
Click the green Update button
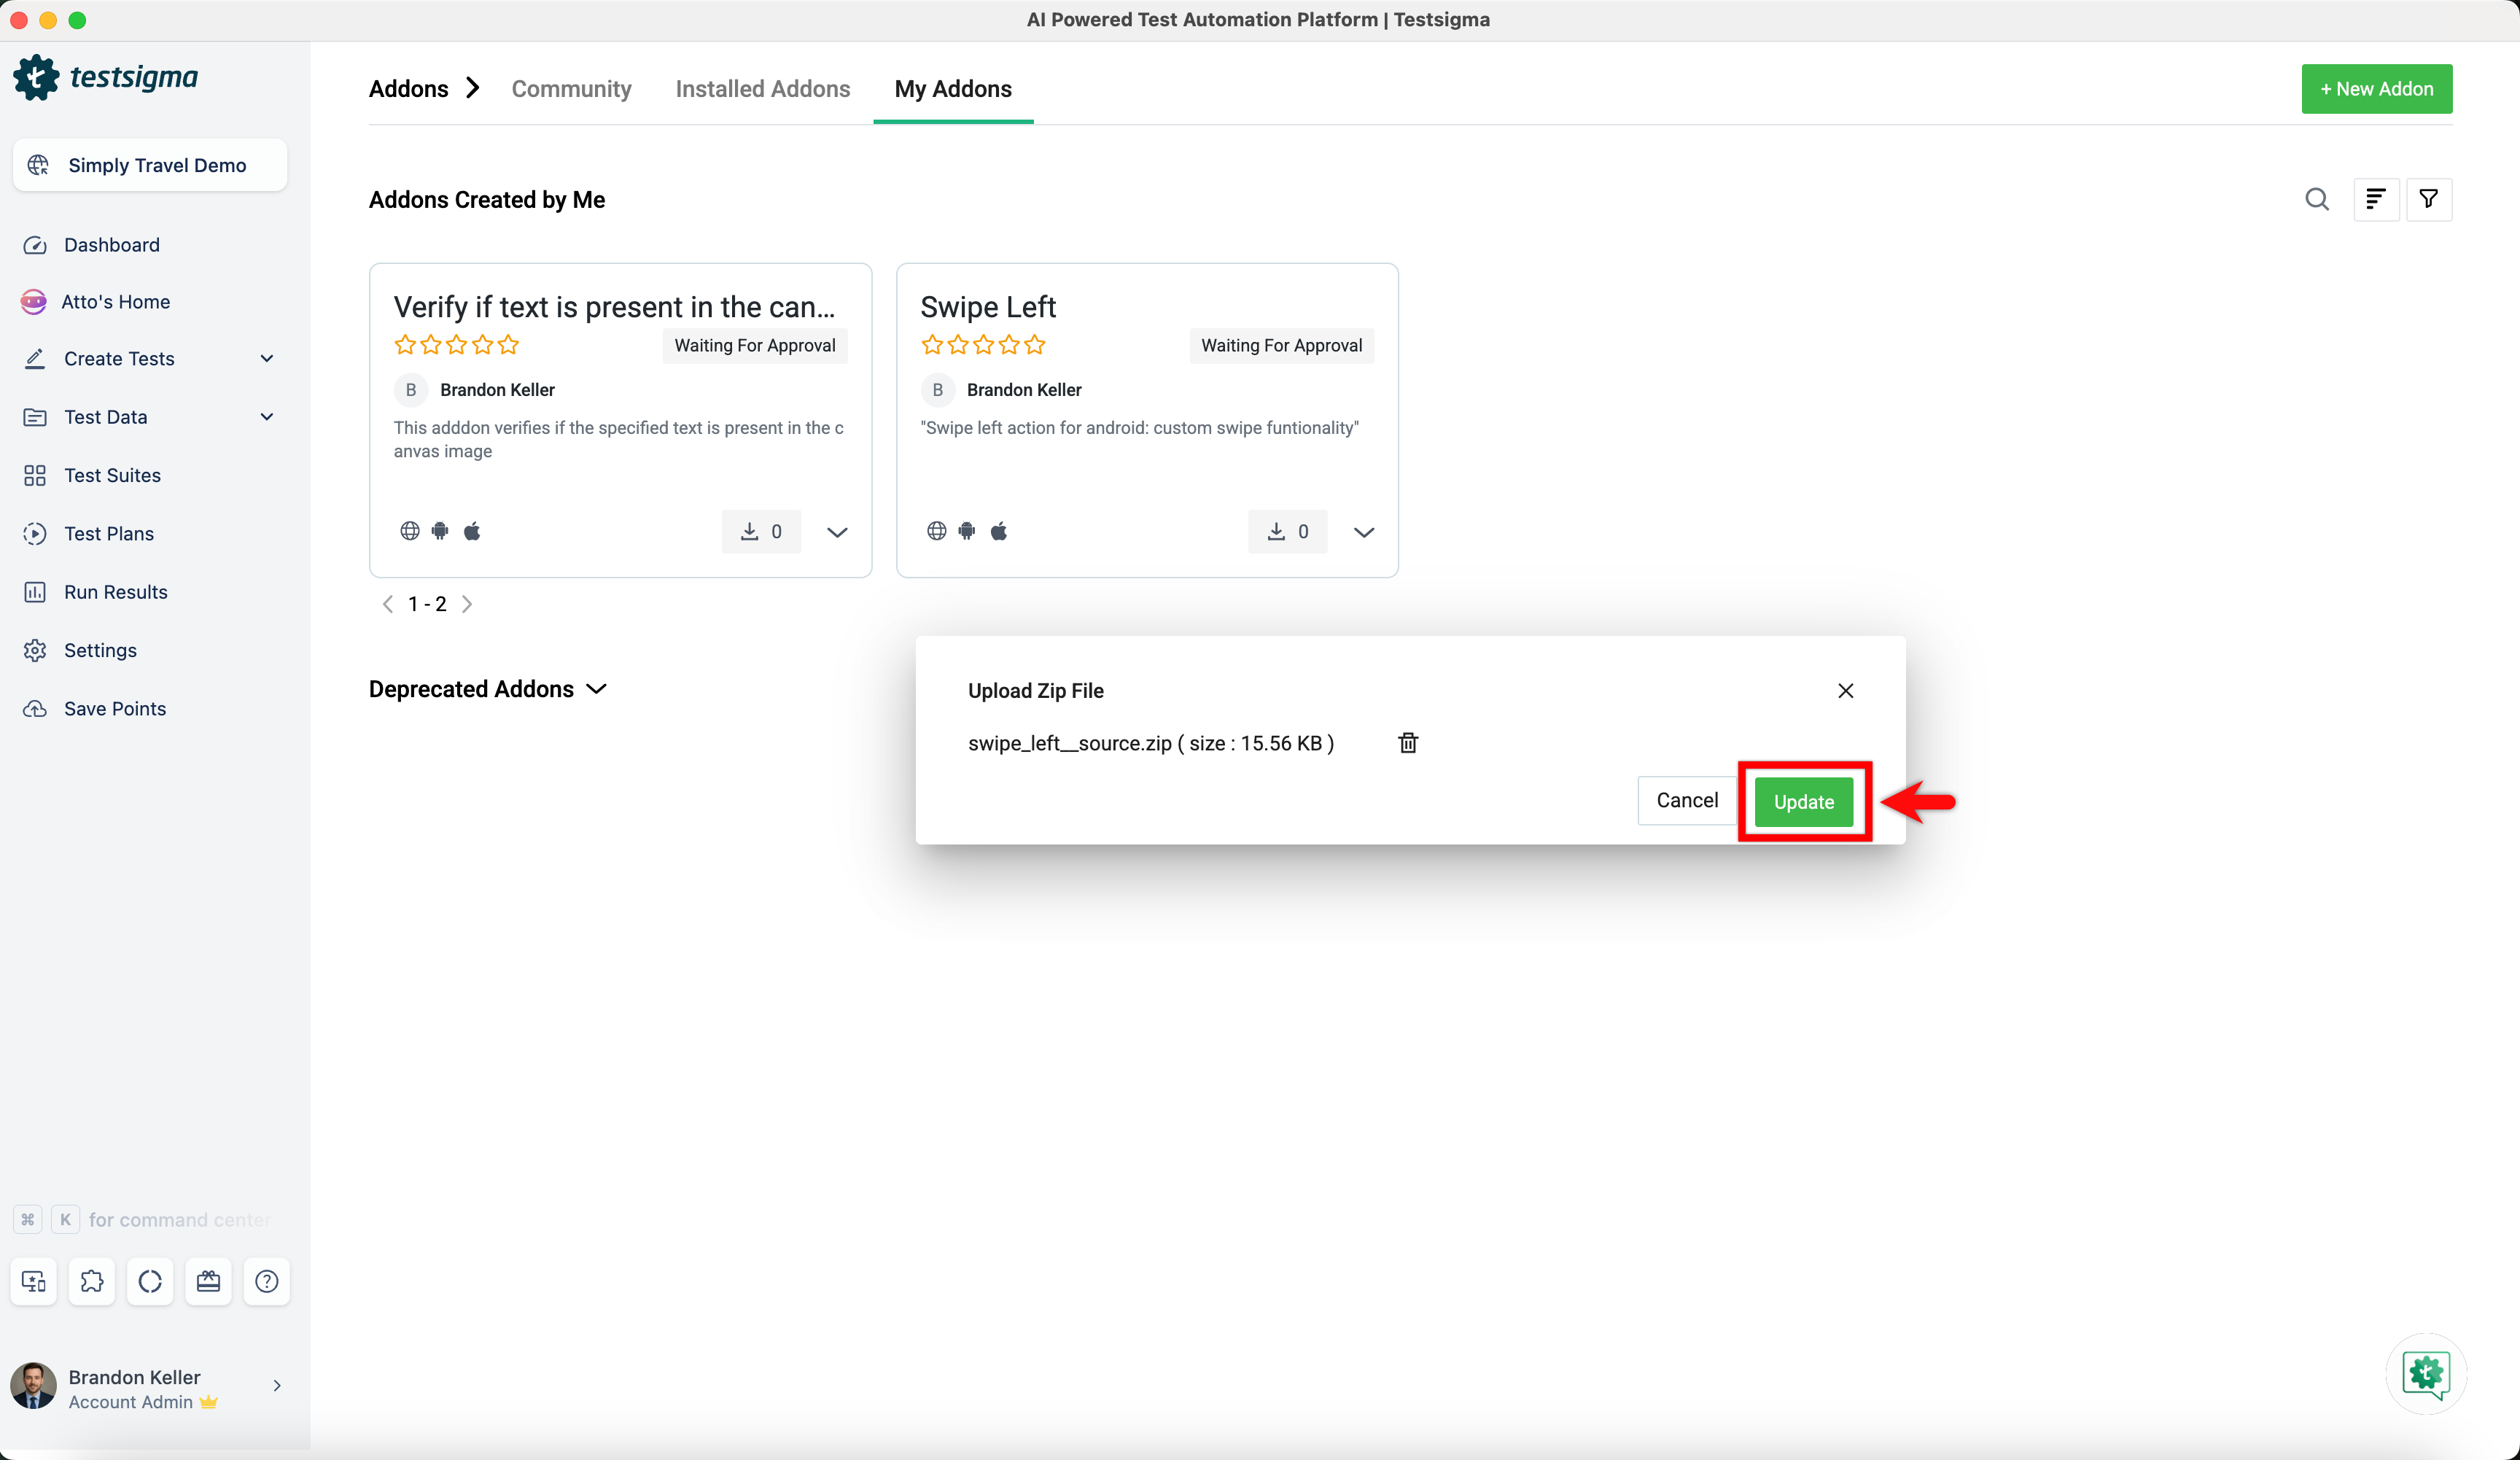[x=1803, y=802]
